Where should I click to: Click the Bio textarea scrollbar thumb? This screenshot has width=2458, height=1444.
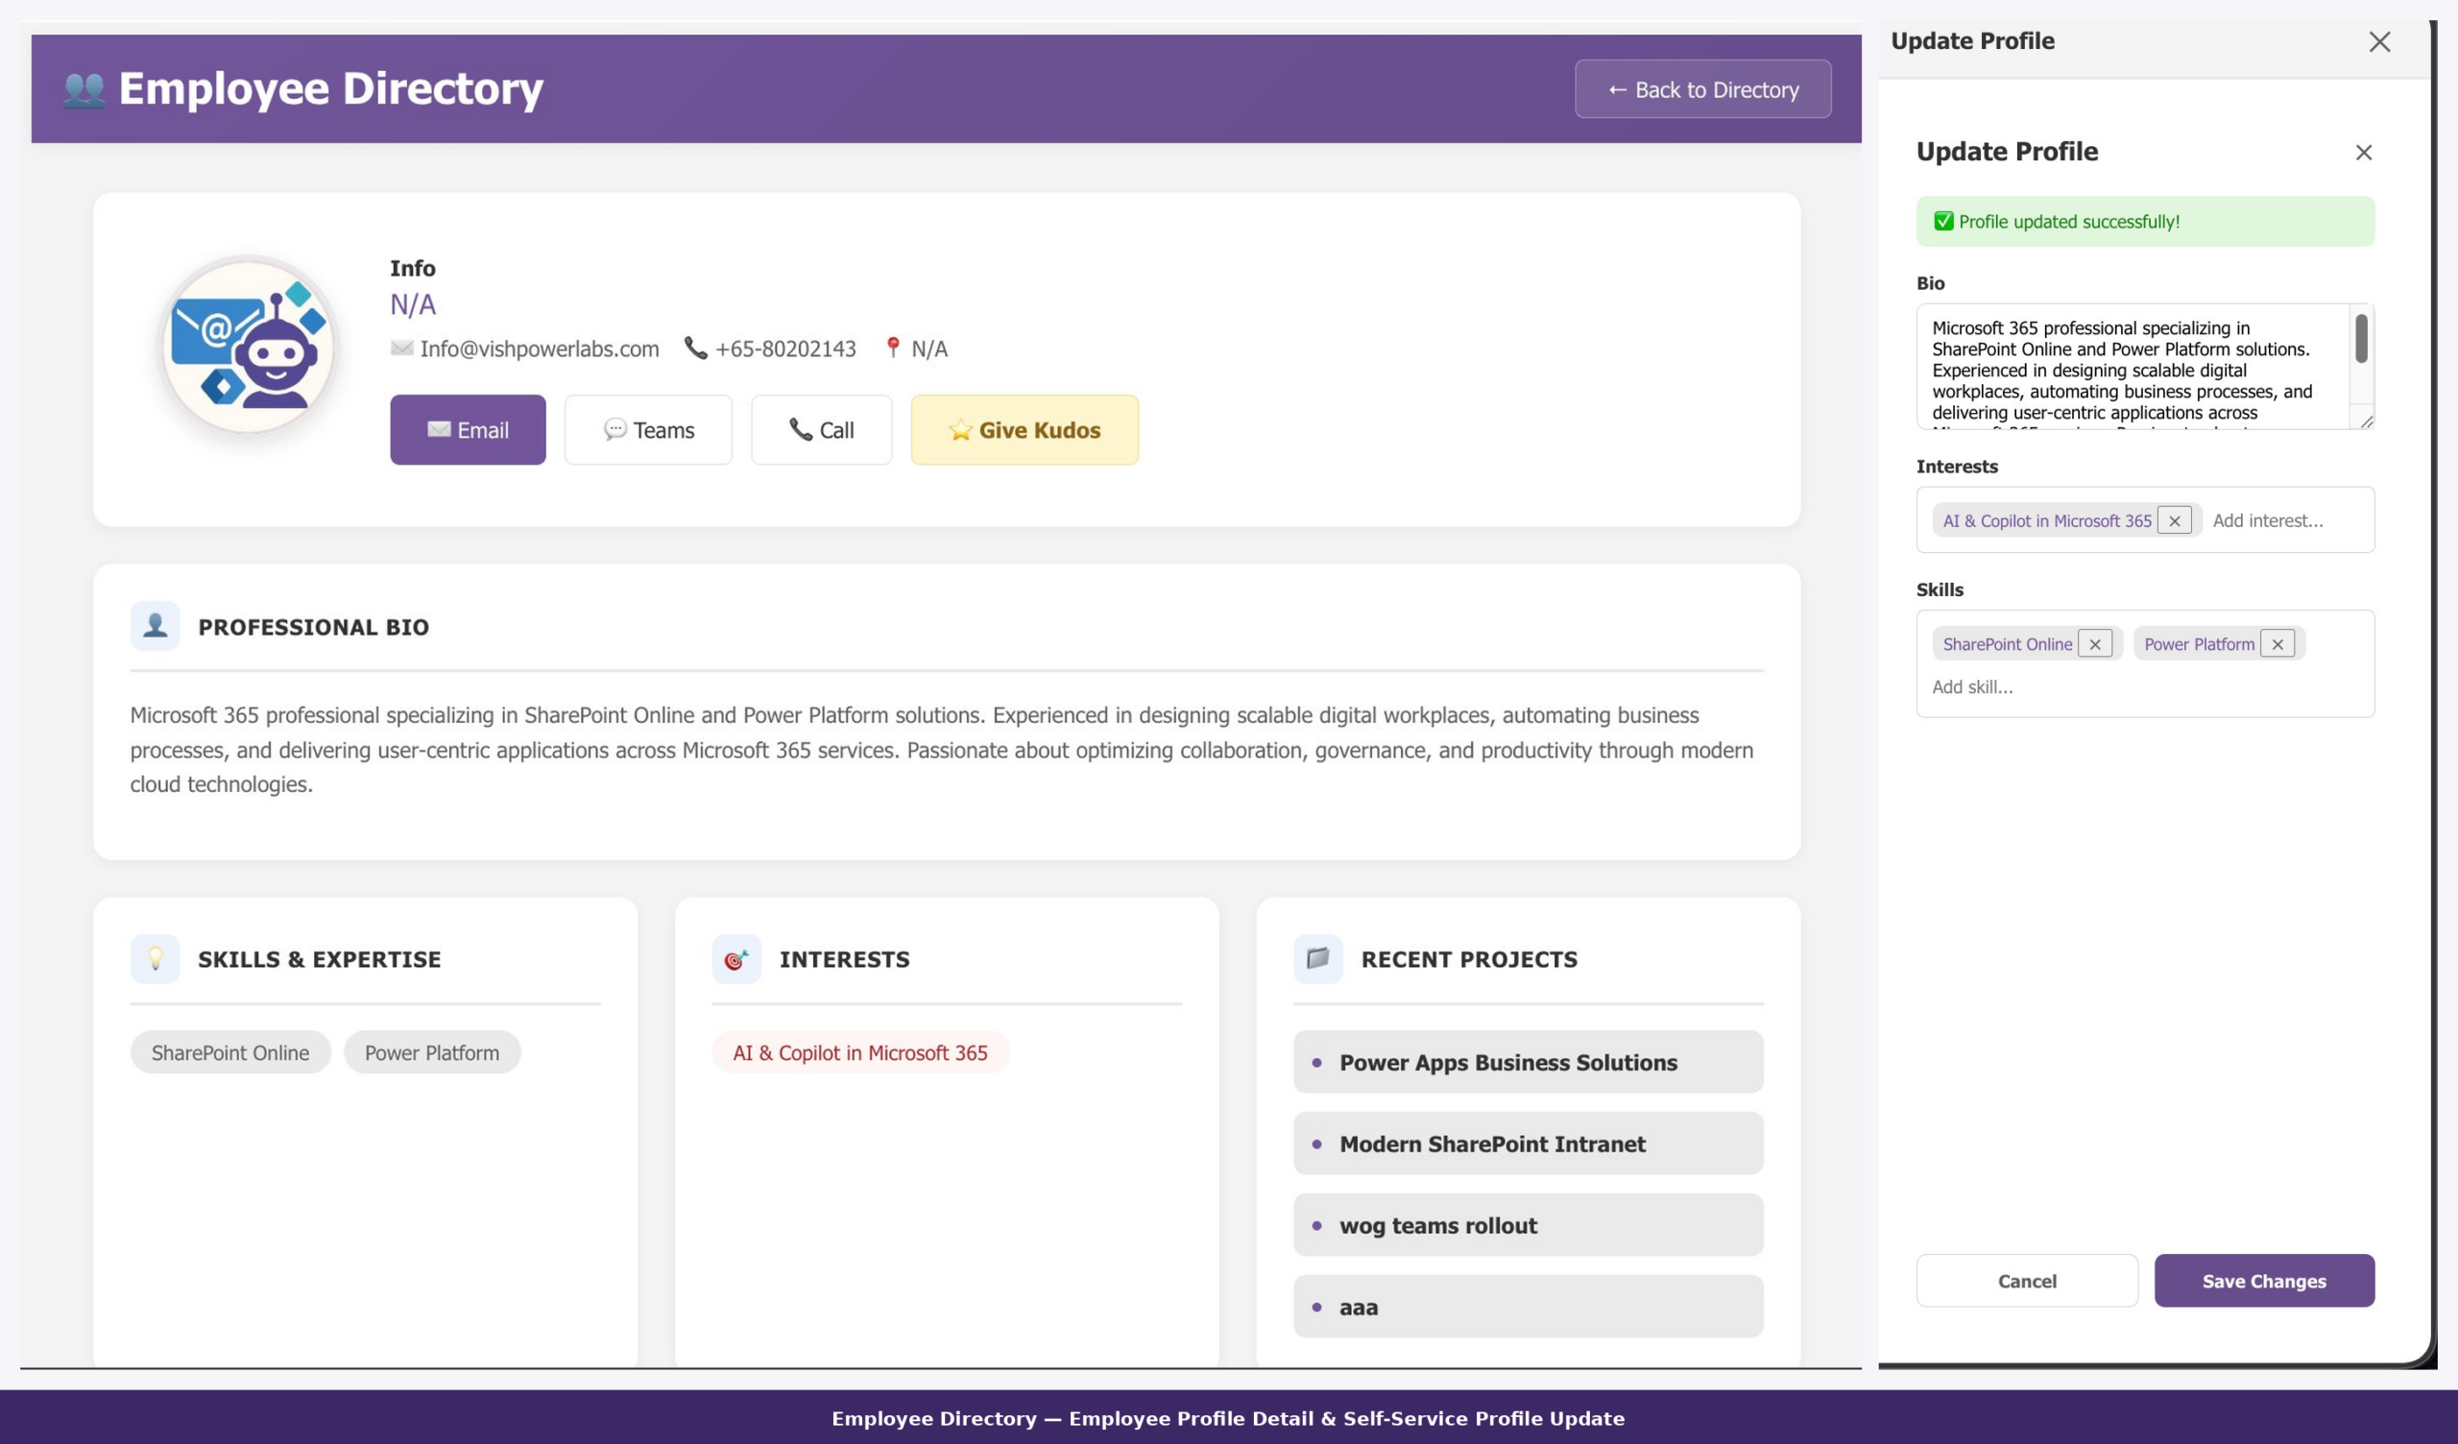(x=2360, y=339)
